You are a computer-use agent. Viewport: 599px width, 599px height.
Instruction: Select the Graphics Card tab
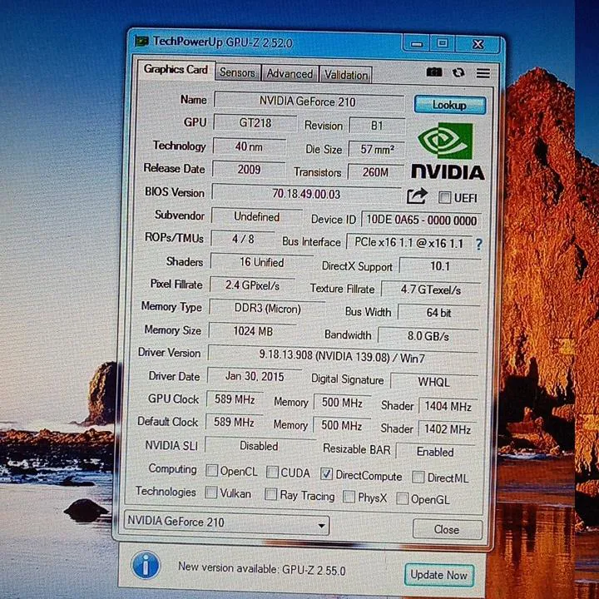176,70
